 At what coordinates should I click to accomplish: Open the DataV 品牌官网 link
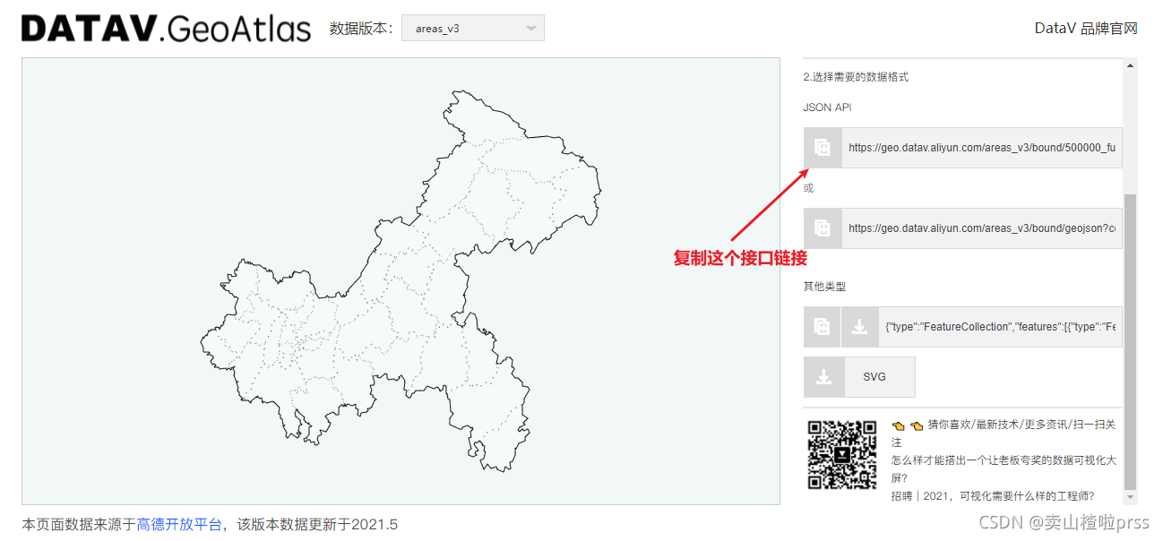point(1086,27)
